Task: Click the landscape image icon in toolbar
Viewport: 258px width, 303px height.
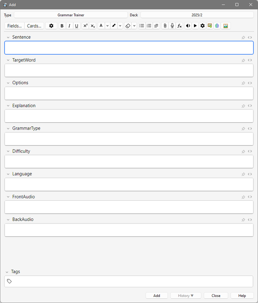Action: [x=225, y=26]
